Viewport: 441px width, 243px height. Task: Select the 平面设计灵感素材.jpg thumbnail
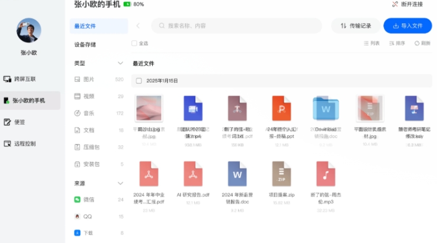coord(370,108)
